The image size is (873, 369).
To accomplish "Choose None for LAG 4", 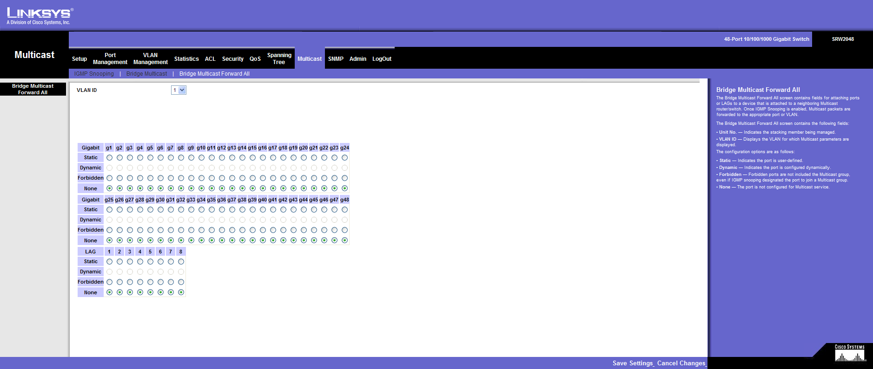I will tap(140, 292).
